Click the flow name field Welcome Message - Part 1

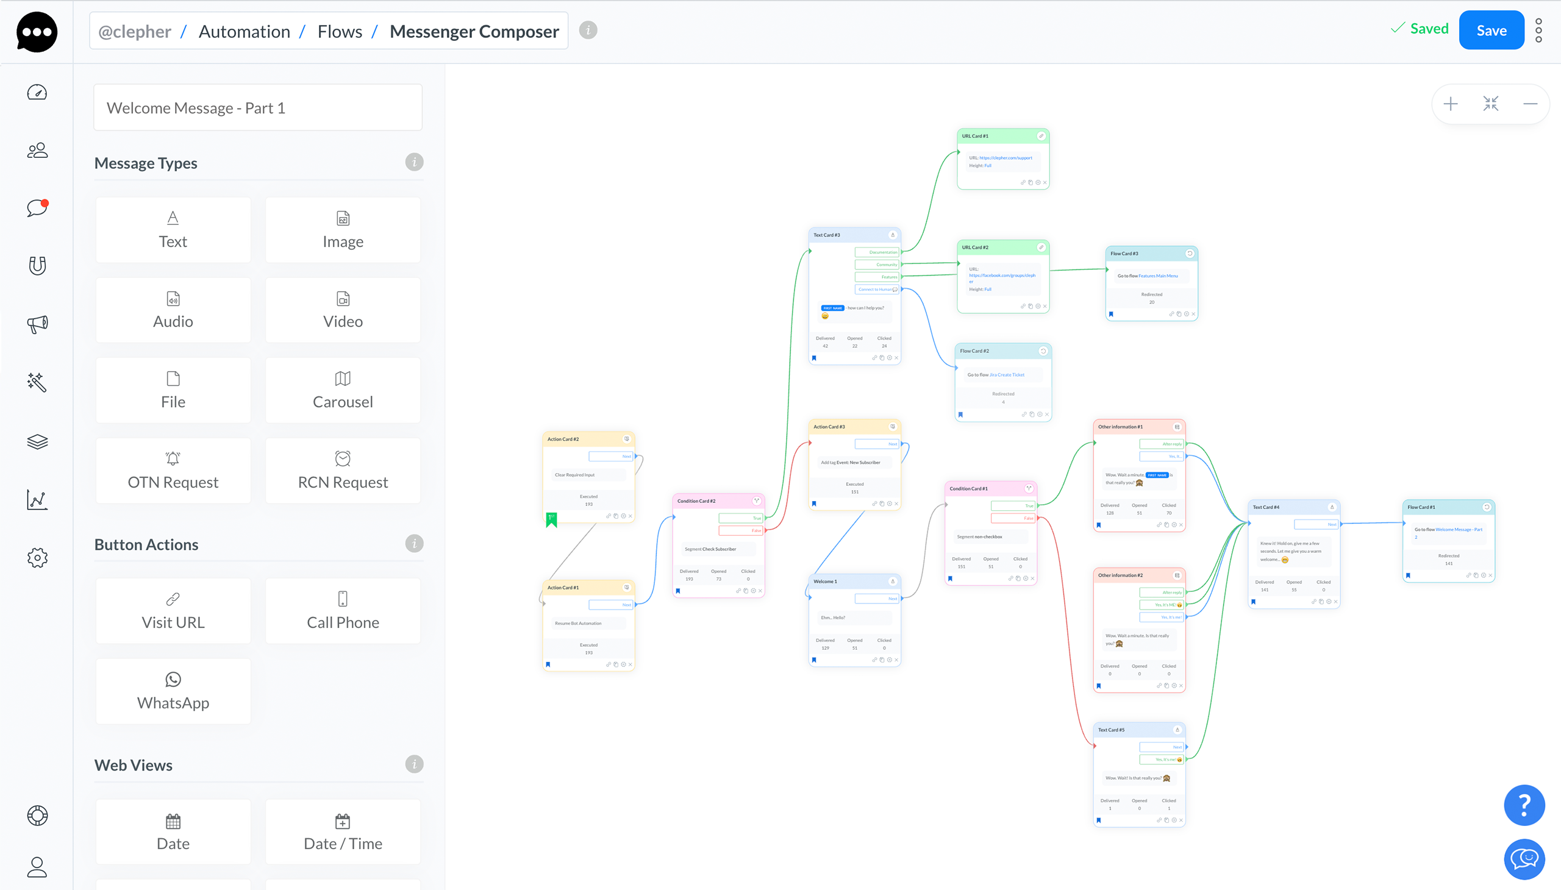point(257,107)
